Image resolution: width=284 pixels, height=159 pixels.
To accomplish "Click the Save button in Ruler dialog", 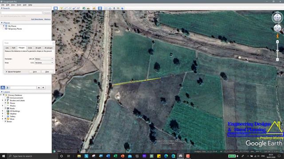I will pos(35,72).
